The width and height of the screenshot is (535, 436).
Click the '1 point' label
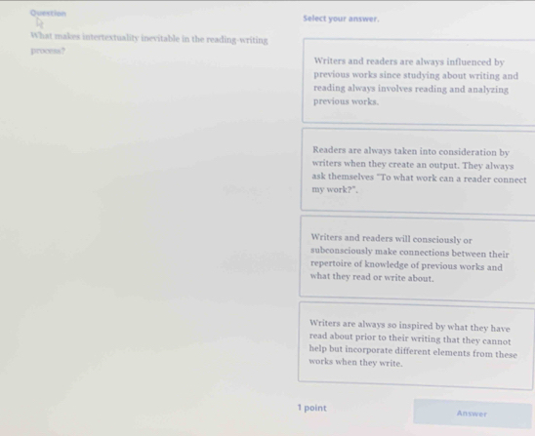coord(311,408)
